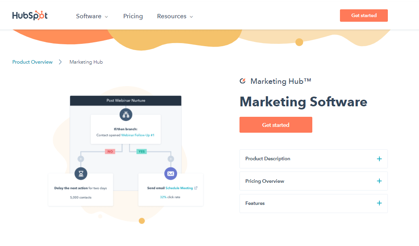Click the Marketing Hub™ title text
The height and width of the screenshot is (246, 419).
click(x=281, y=81)
